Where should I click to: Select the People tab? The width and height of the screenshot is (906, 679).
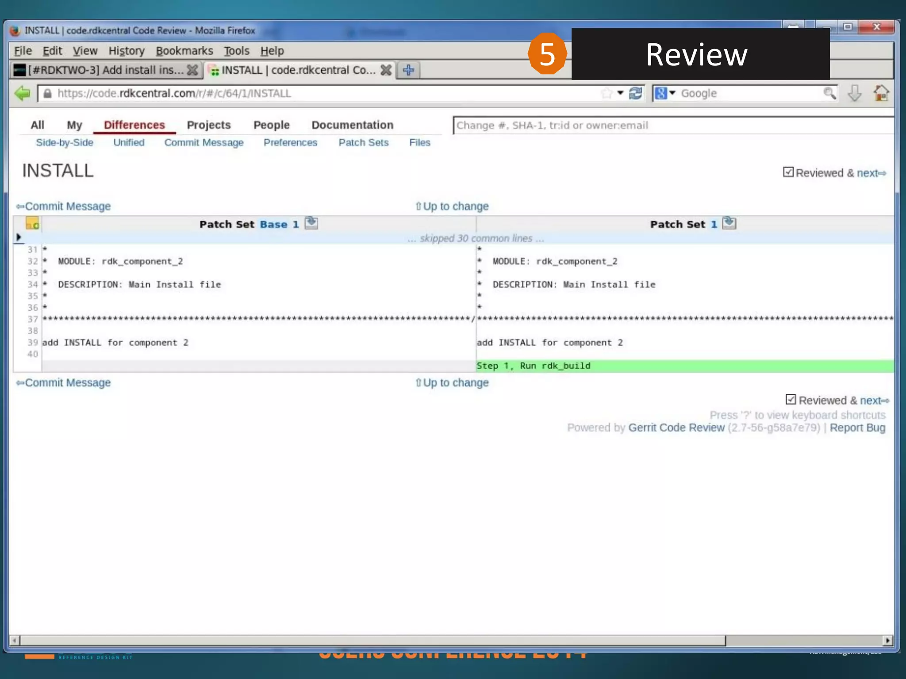271,125
